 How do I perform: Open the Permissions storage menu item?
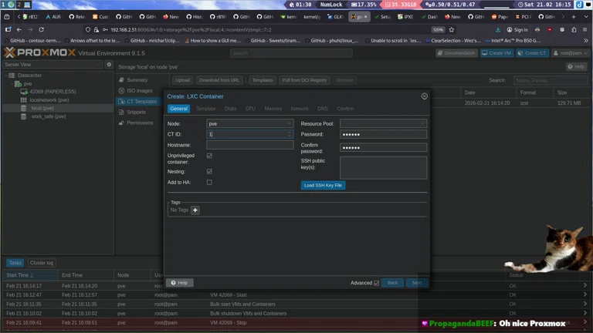[139, 123]
